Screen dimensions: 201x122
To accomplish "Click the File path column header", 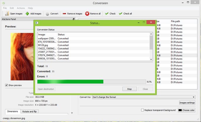I will point(184,21).
